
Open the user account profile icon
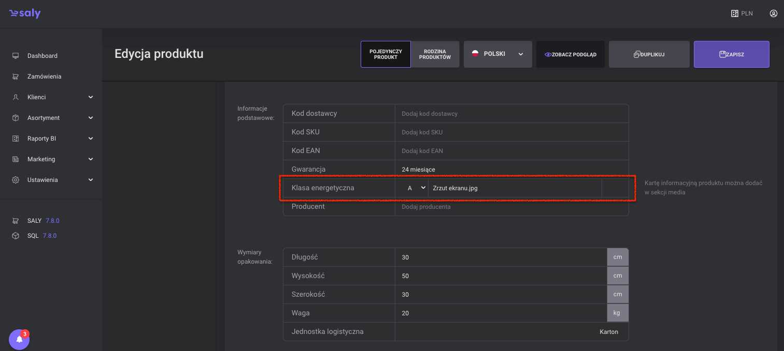[773, 13]
